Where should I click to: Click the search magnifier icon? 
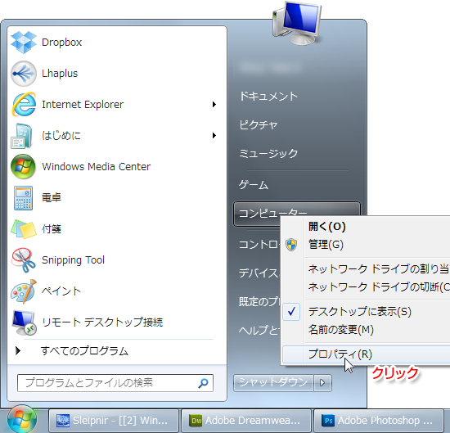pos(203,383)
